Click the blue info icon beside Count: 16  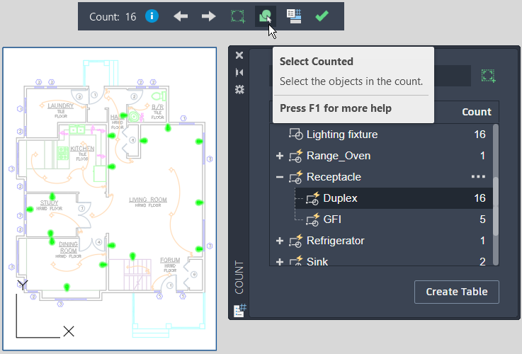point(152,16)
